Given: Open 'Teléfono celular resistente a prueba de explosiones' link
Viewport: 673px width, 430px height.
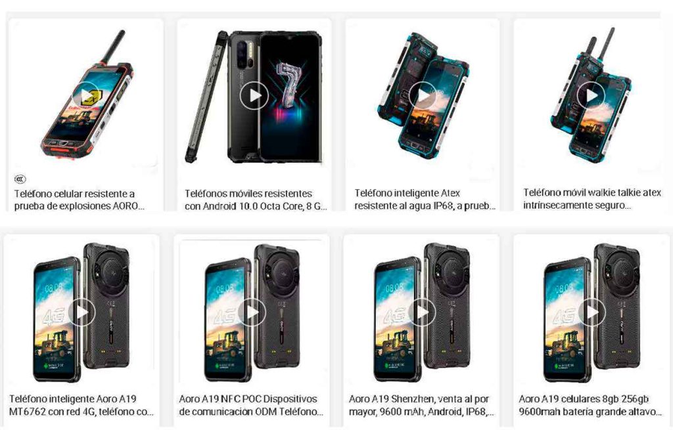Looking at the screenshot, I should coord(79,200).
